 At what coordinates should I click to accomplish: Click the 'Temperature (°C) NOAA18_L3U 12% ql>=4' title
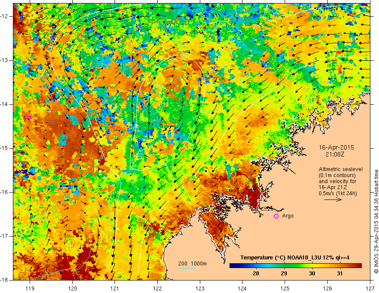(x=295, y=258)
